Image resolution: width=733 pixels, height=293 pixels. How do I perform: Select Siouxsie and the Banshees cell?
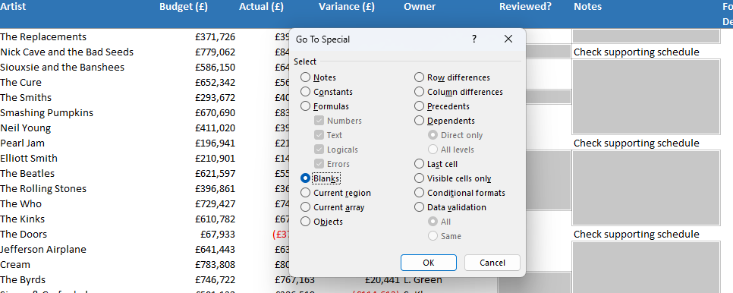click(x=62, y=68)
